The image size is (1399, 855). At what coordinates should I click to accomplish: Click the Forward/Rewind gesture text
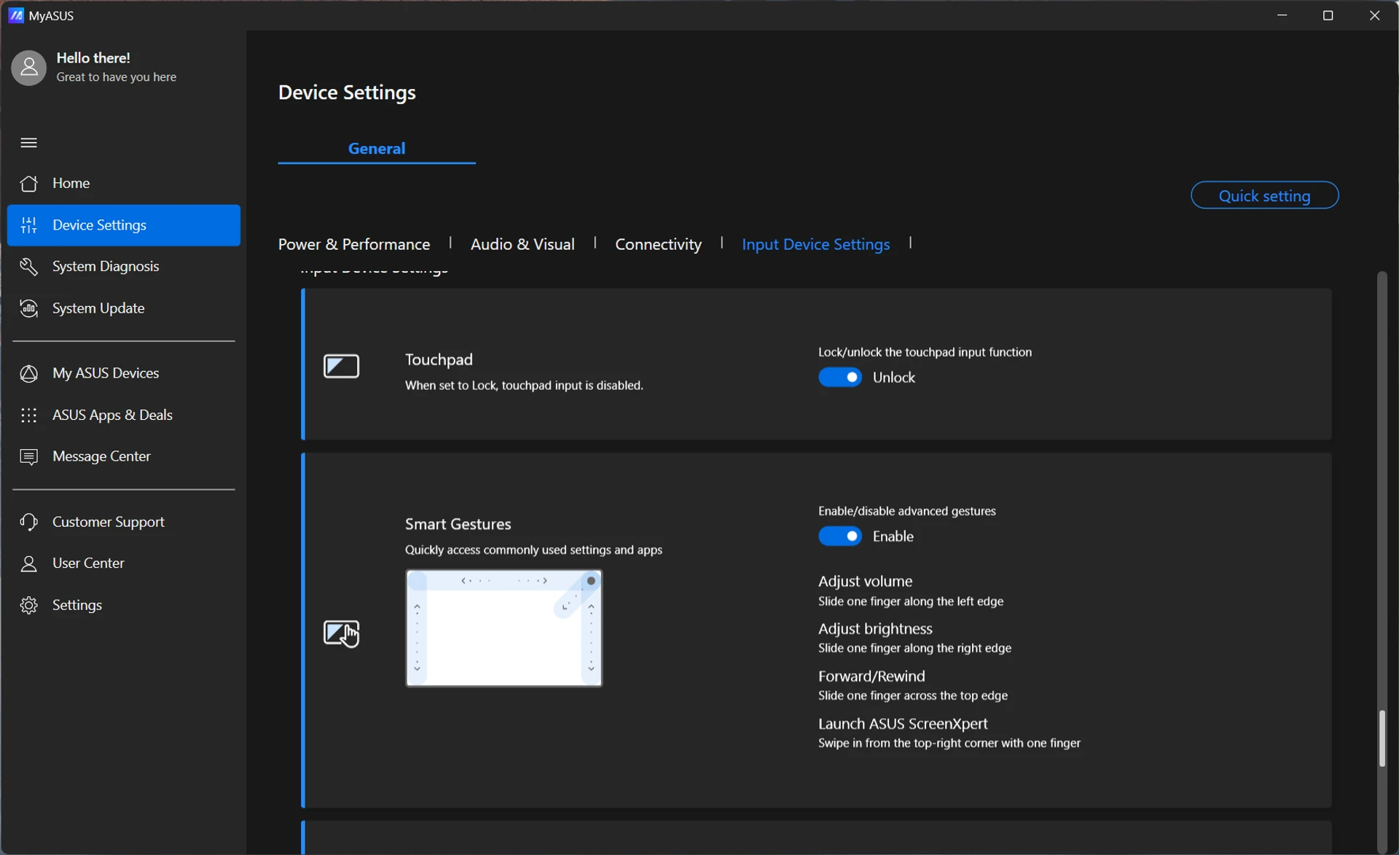871,676
